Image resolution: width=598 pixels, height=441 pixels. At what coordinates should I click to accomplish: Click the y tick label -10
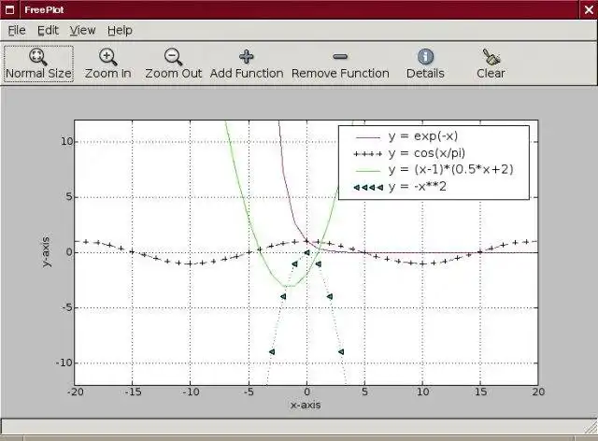pos(64,363)
